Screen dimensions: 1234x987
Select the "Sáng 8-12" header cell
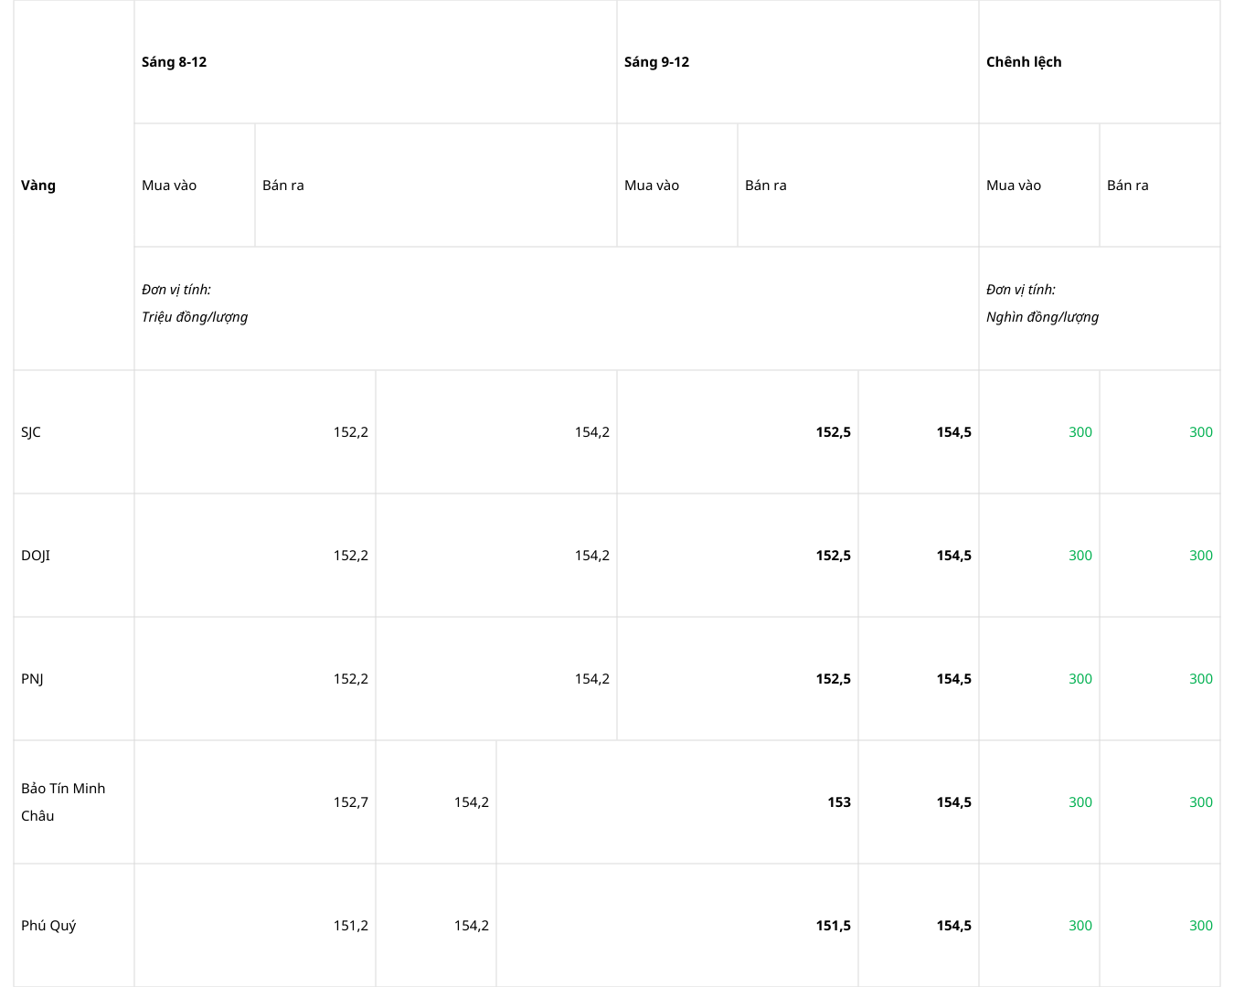pyautogui.click(x=175, y=62)
